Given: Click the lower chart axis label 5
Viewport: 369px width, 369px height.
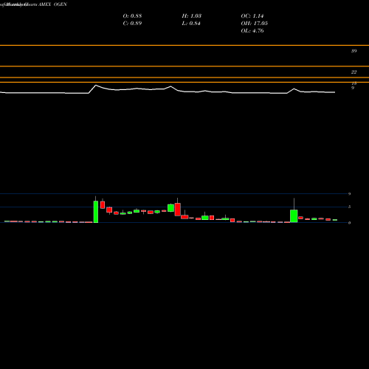Looking at the screenshot, I should (349, 207).
